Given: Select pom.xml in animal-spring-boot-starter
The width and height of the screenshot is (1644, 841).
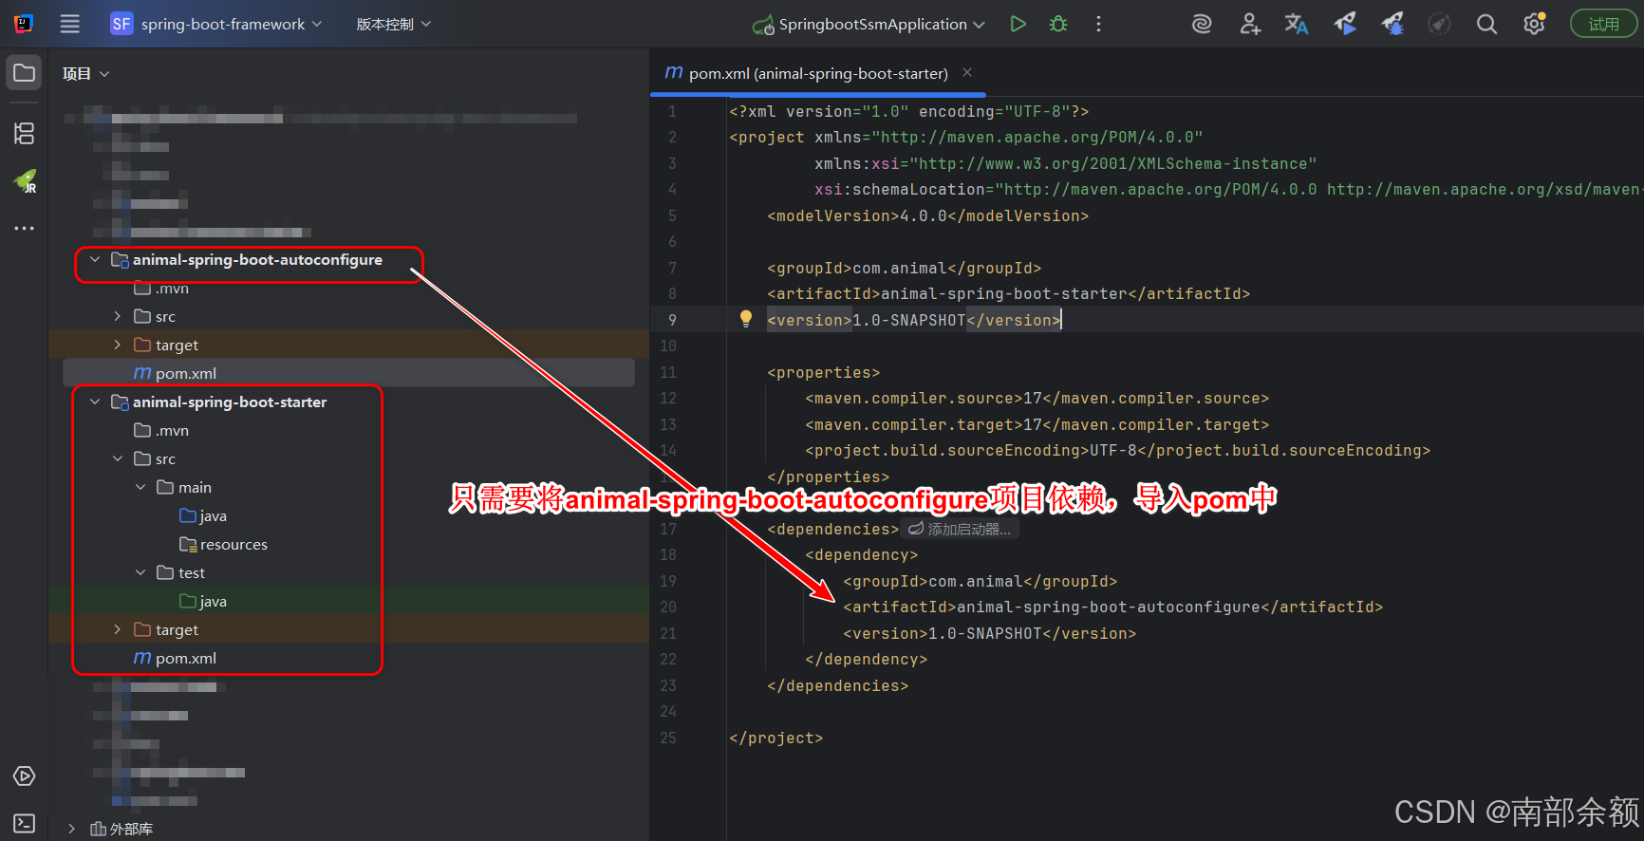Looking at the screenshot, I should tap(176, 658).
